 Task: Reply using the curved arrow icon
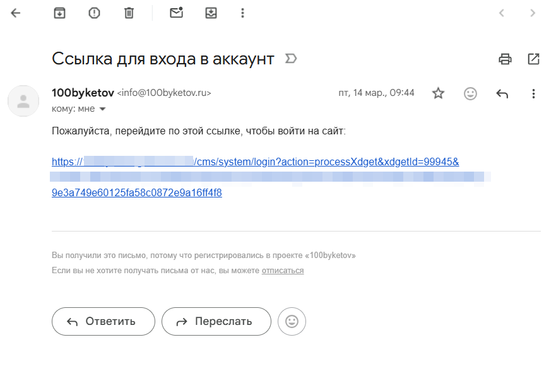point(502,93)
